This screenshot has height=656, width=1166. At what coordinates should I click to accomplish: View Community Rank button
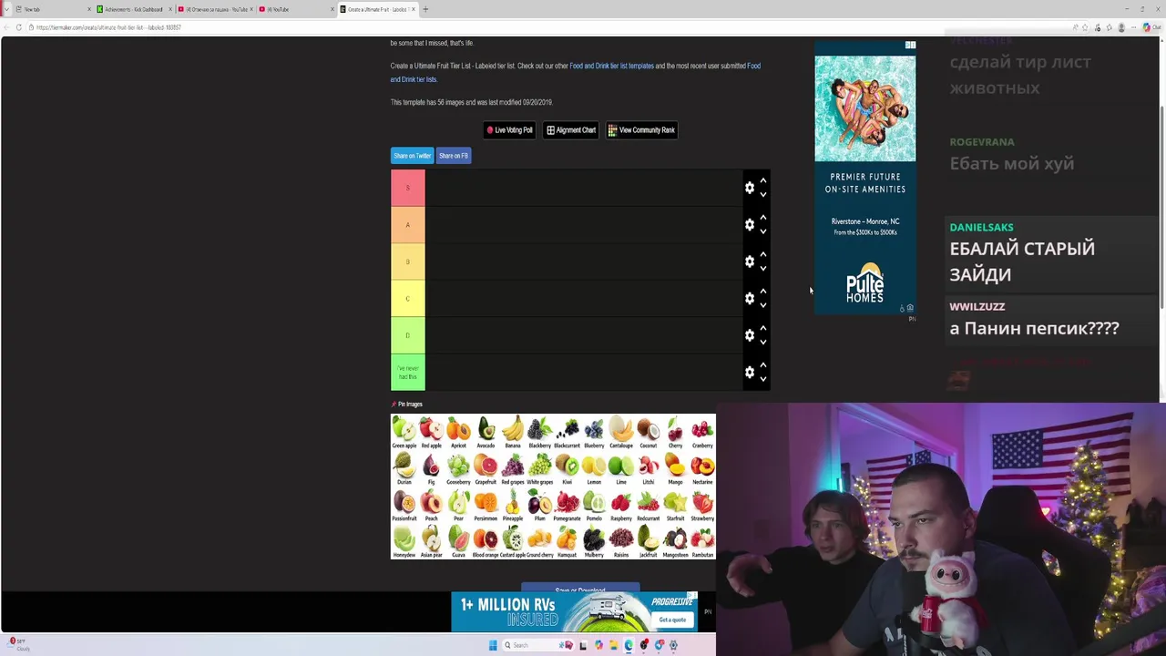[x=641, y=130]
